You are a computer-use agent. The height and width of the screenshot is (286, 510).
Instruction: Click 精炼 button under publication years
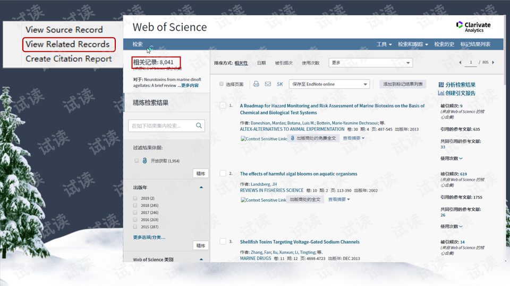click(x=201, y=245)
